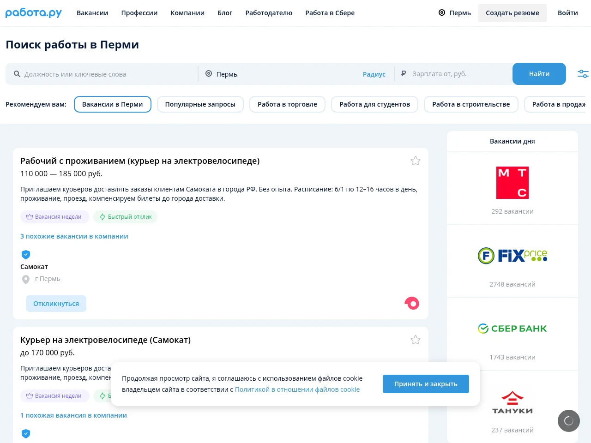
Task: Click the map pin next to г Пермь
Action: (x=26, y=279)
